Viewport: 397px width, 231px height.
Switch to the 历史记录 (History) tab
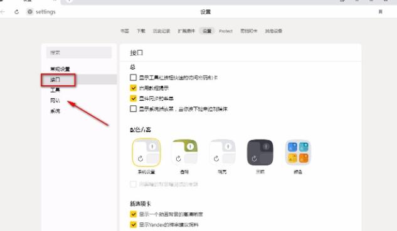[x=161, y=31]
